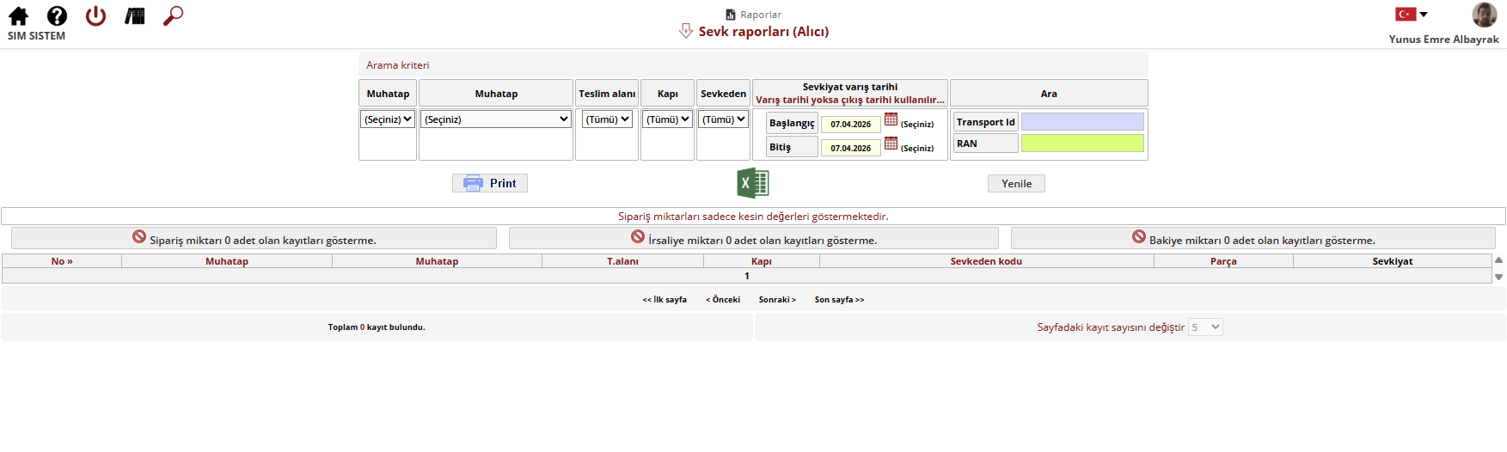Expand the Teslim alanı dropdown
The image size is (1507, 452).
pos(607,119)
